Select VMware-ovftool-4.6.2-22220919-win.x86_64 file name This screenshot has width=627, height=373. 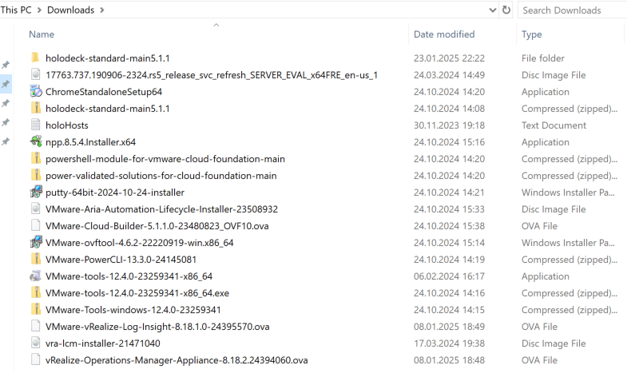tap(140, 243)
